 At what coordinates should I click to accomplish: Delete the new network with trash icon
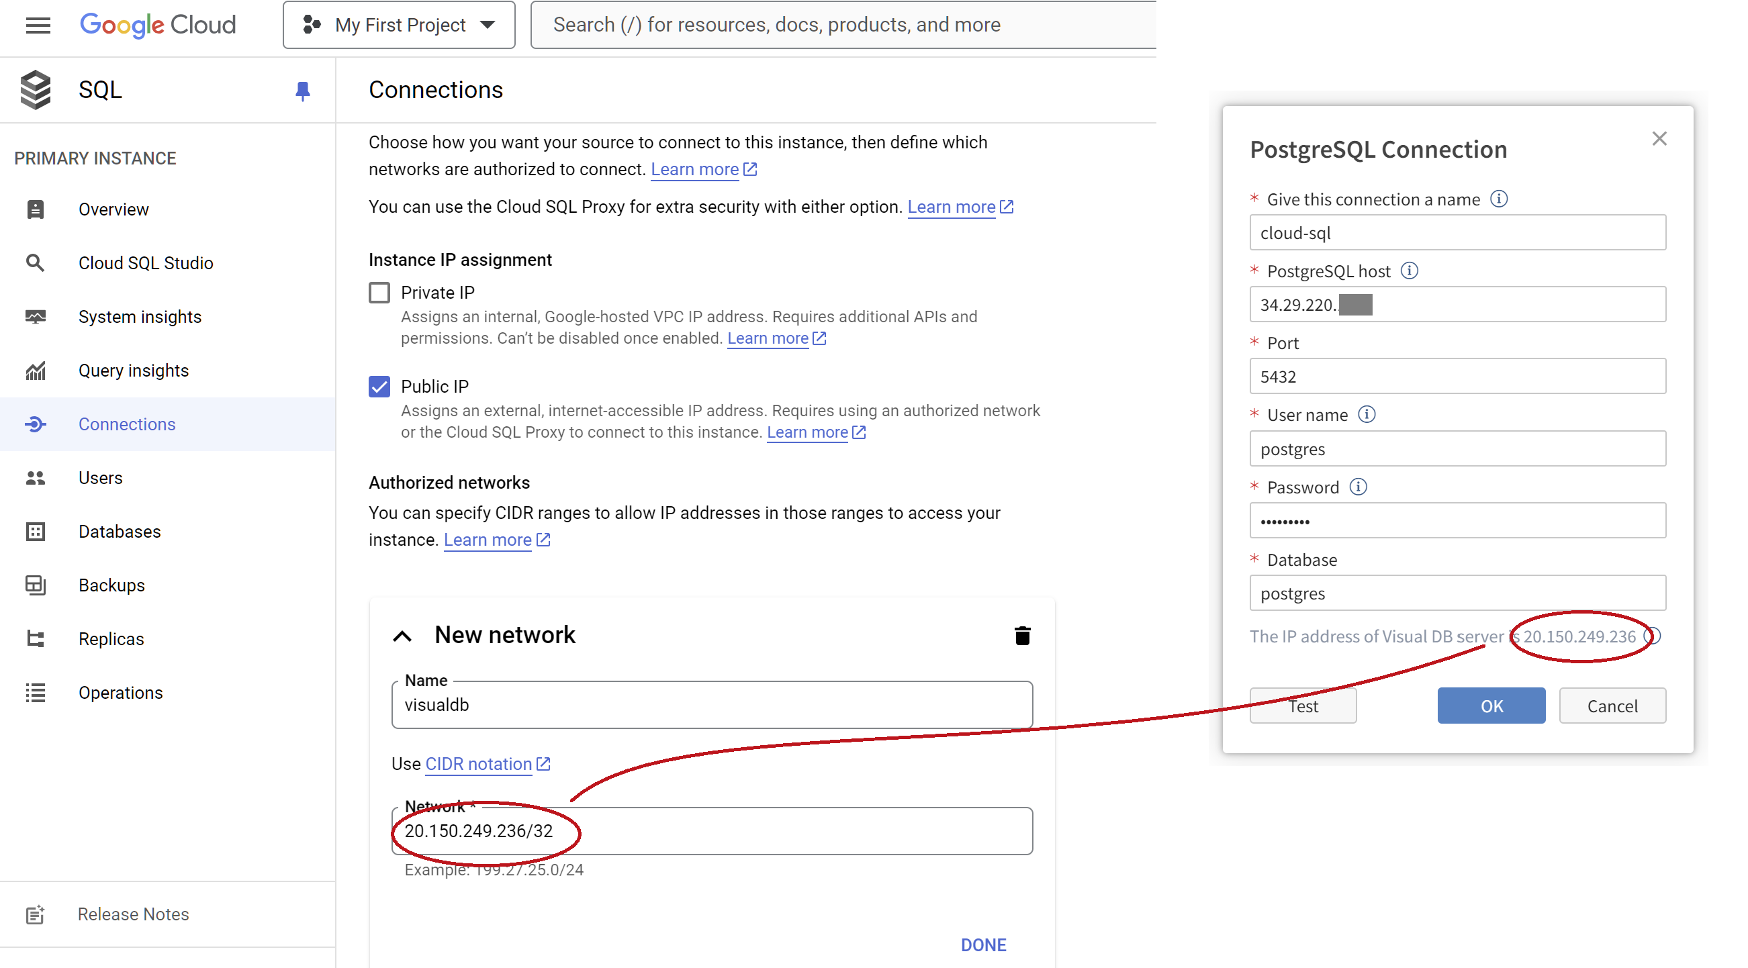1022,636
